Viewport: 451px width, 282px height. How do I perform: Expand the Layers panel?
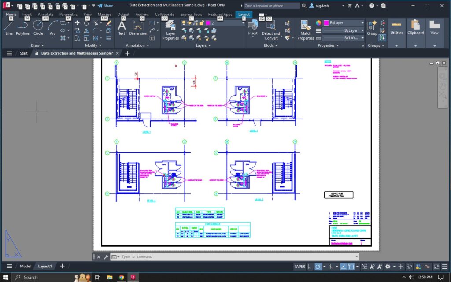[x=203, y=45]
